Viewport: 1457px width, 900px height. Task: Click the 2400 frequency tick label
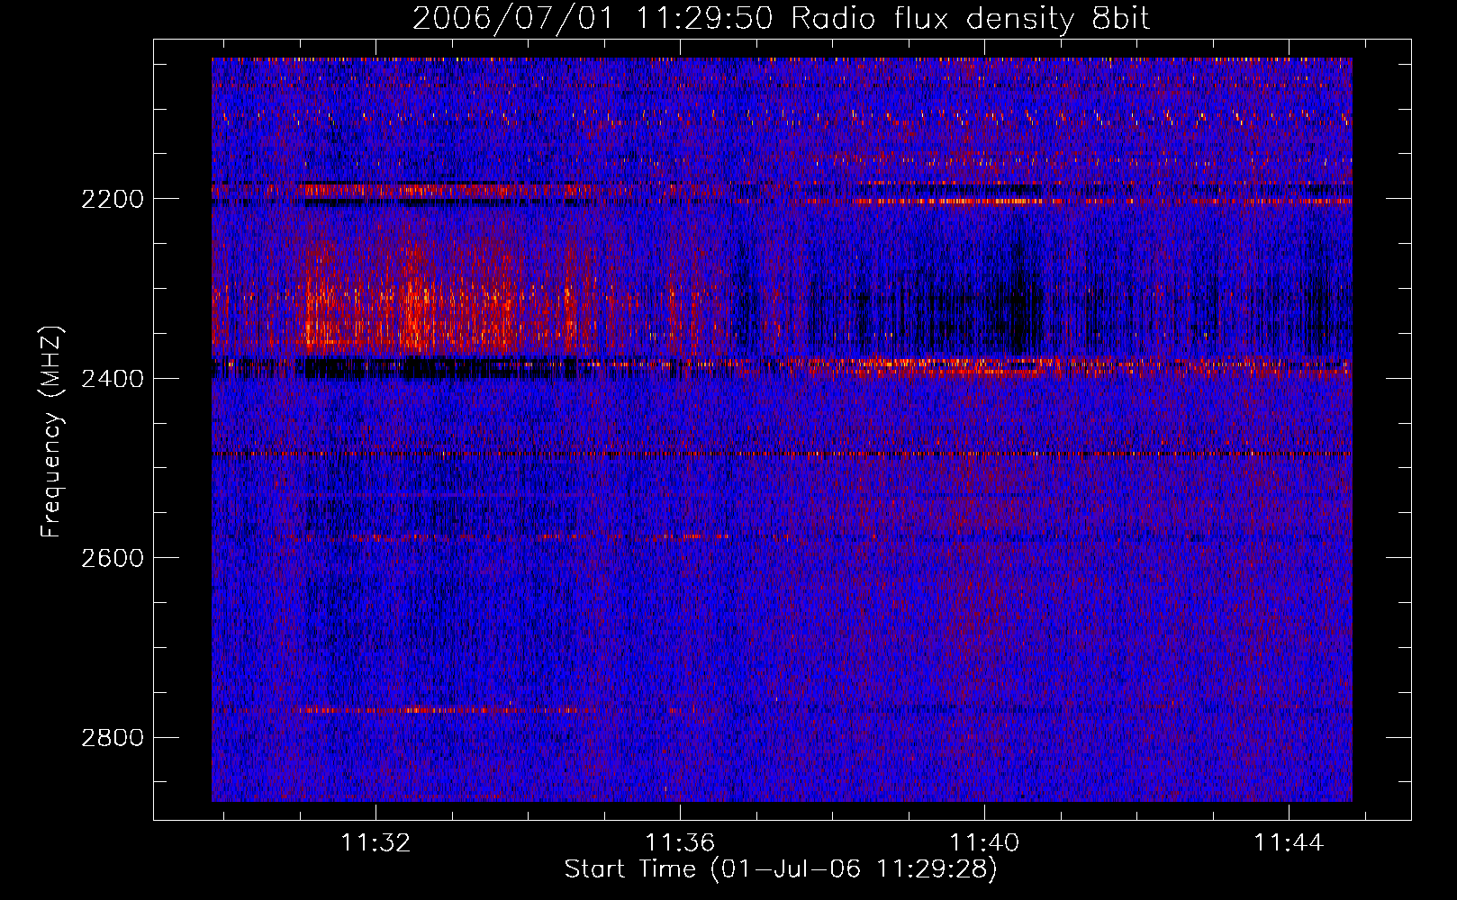(x=113, y=379)
